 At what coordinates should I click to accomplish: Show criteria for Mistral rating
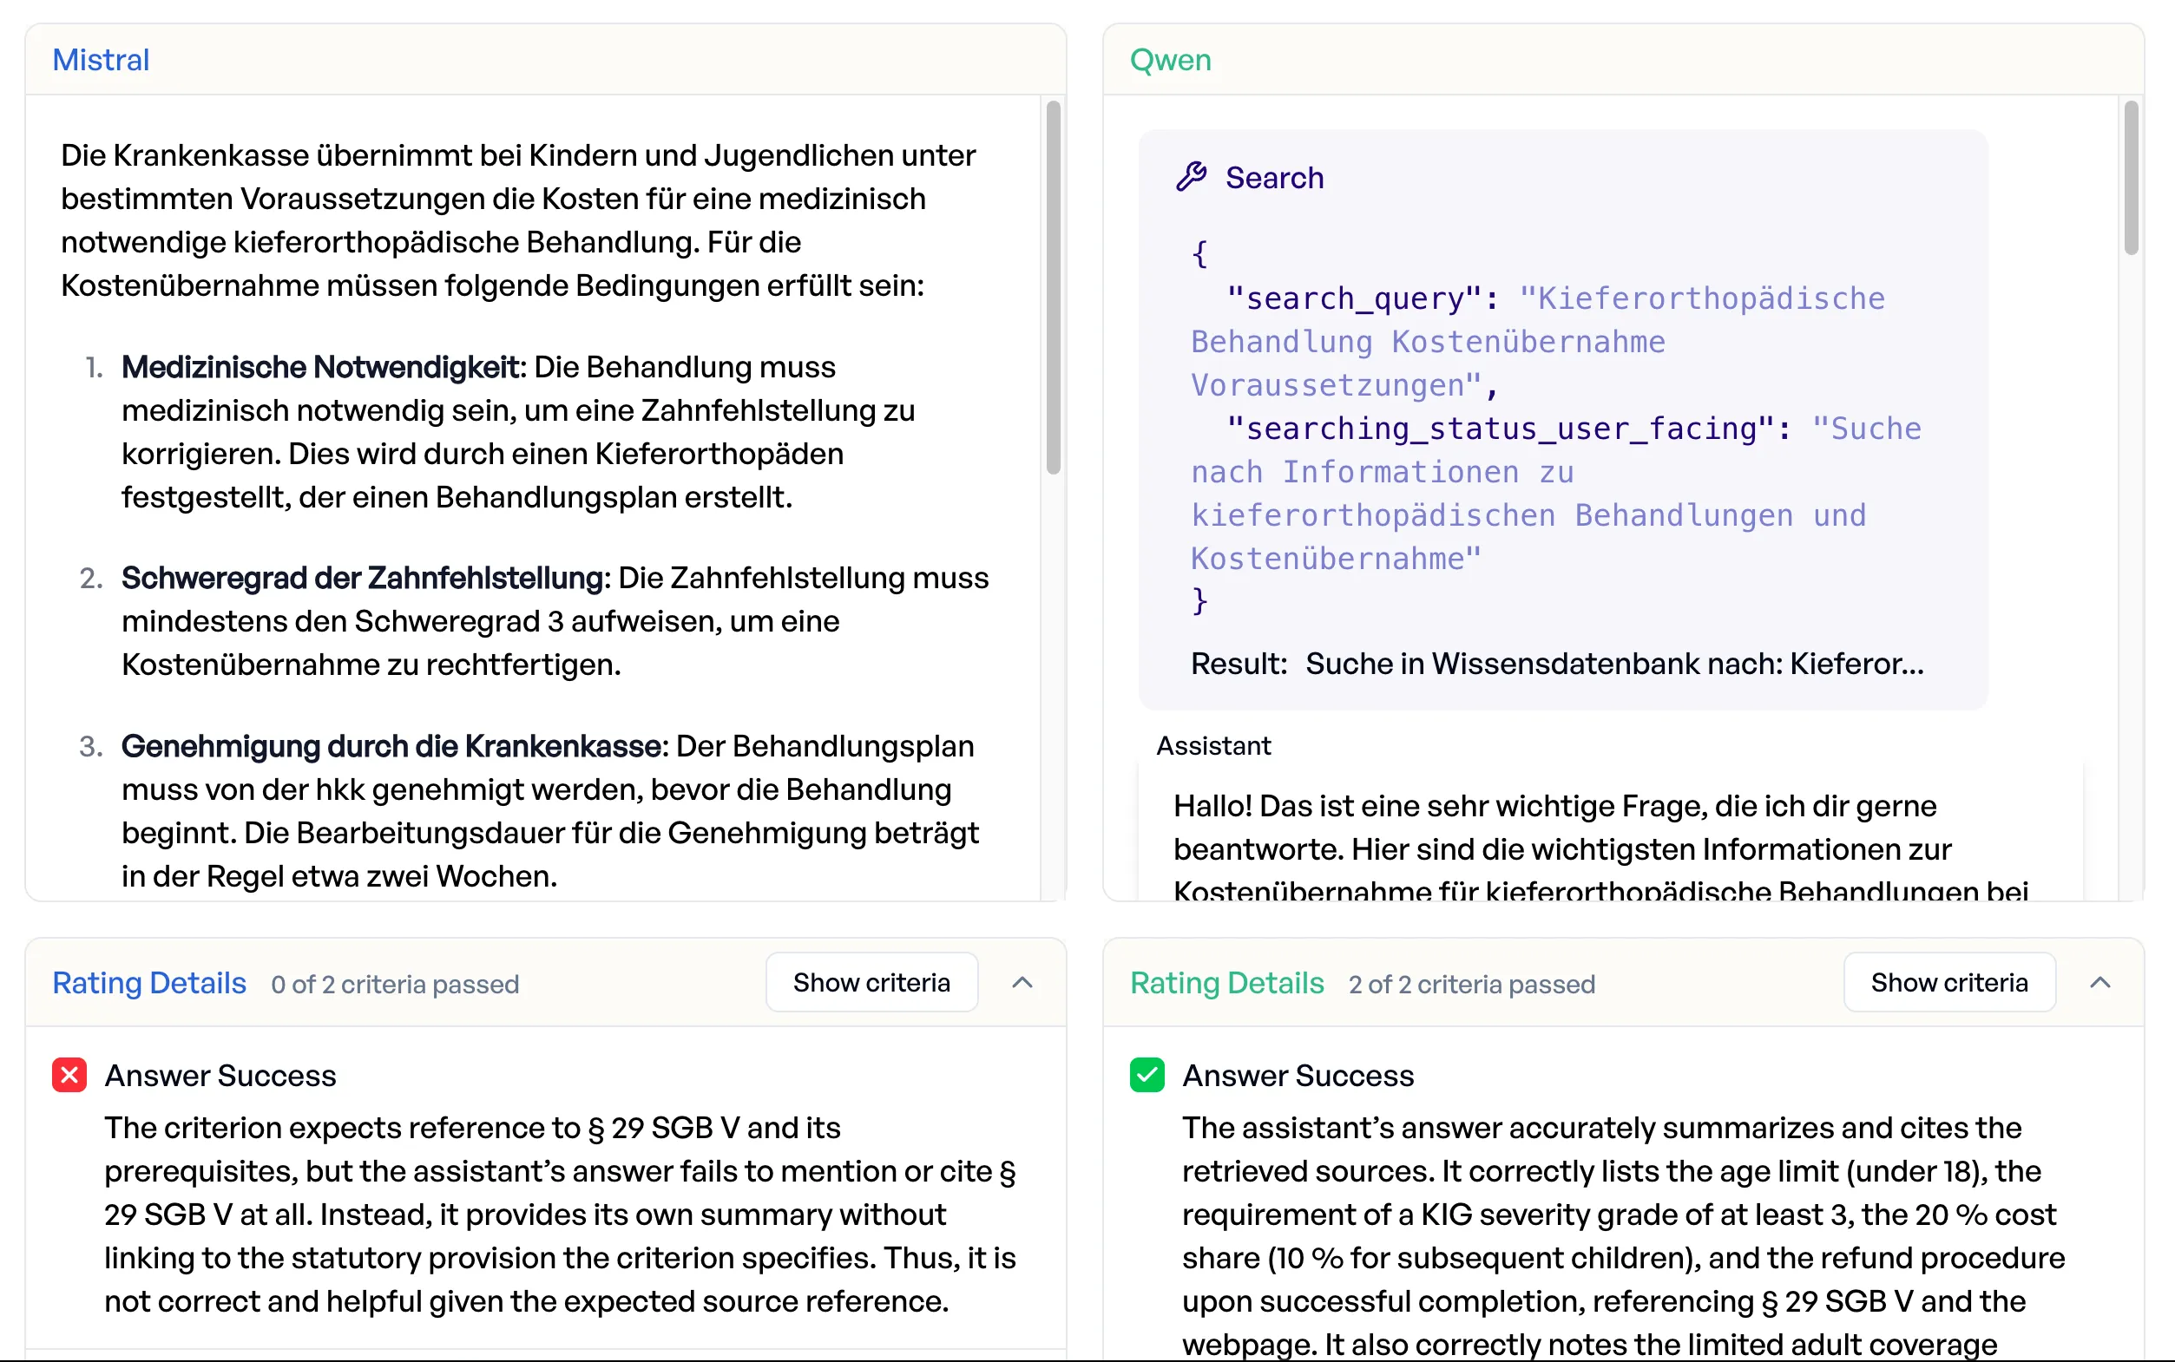click(x=871, y=983)
